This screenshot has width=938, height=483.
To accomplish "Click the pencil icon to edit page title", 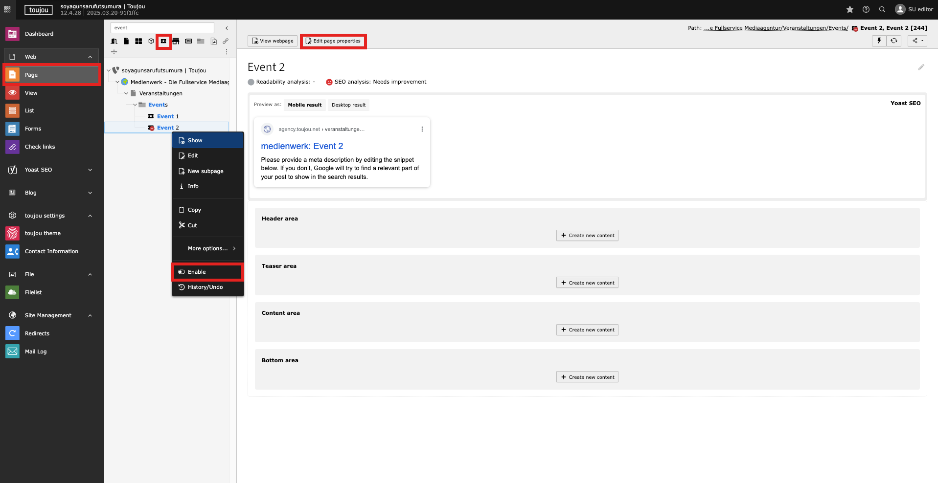I will (x=921, y=67).
